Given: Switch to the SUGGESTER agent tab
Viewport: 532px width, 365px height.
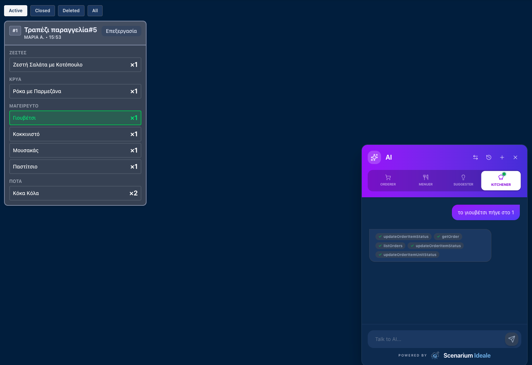Looking at the screenshot, I should [x=463, y=180].
